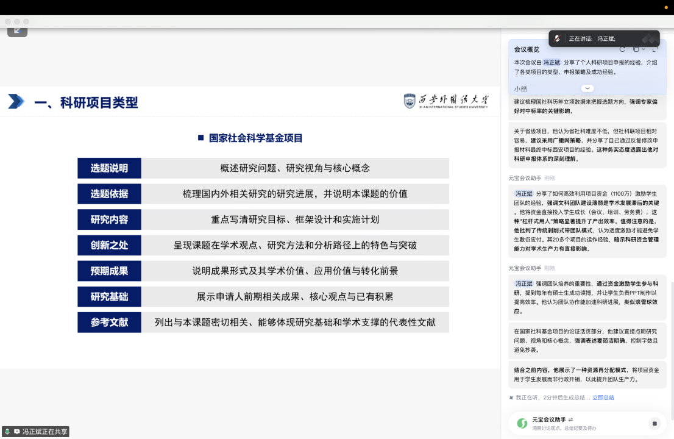Click the muted microphone icon
This screenshot has height=439, width=674.
[x=557, y=39]
